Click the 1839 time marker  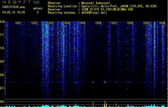(146, 23)
